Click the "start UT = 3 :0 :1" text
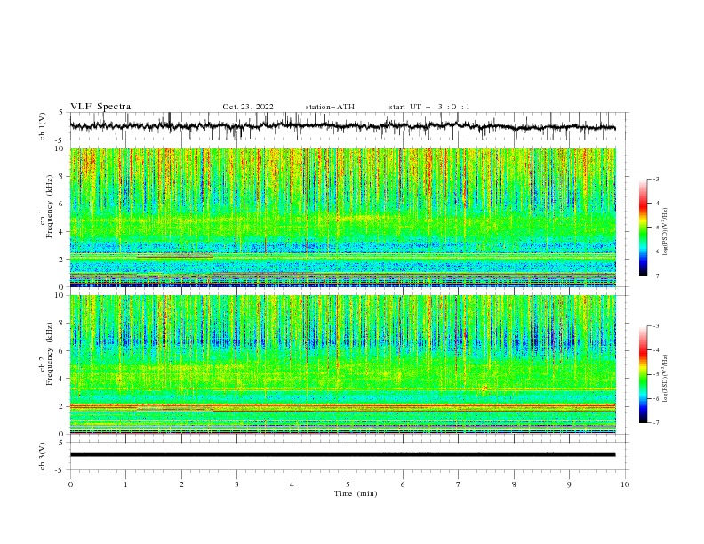This screenshot has height=544, width=704. [429, 107]
